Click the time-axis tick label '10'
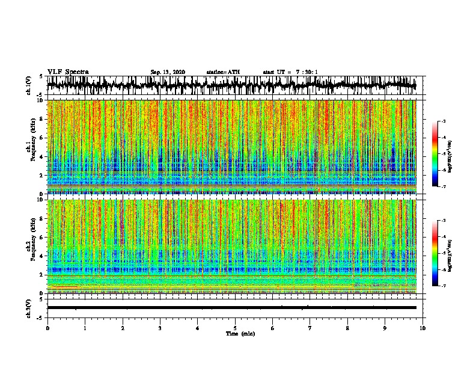The height and width of the screenshot is (368, 476). pyautogui.click(x=423, y=328)
